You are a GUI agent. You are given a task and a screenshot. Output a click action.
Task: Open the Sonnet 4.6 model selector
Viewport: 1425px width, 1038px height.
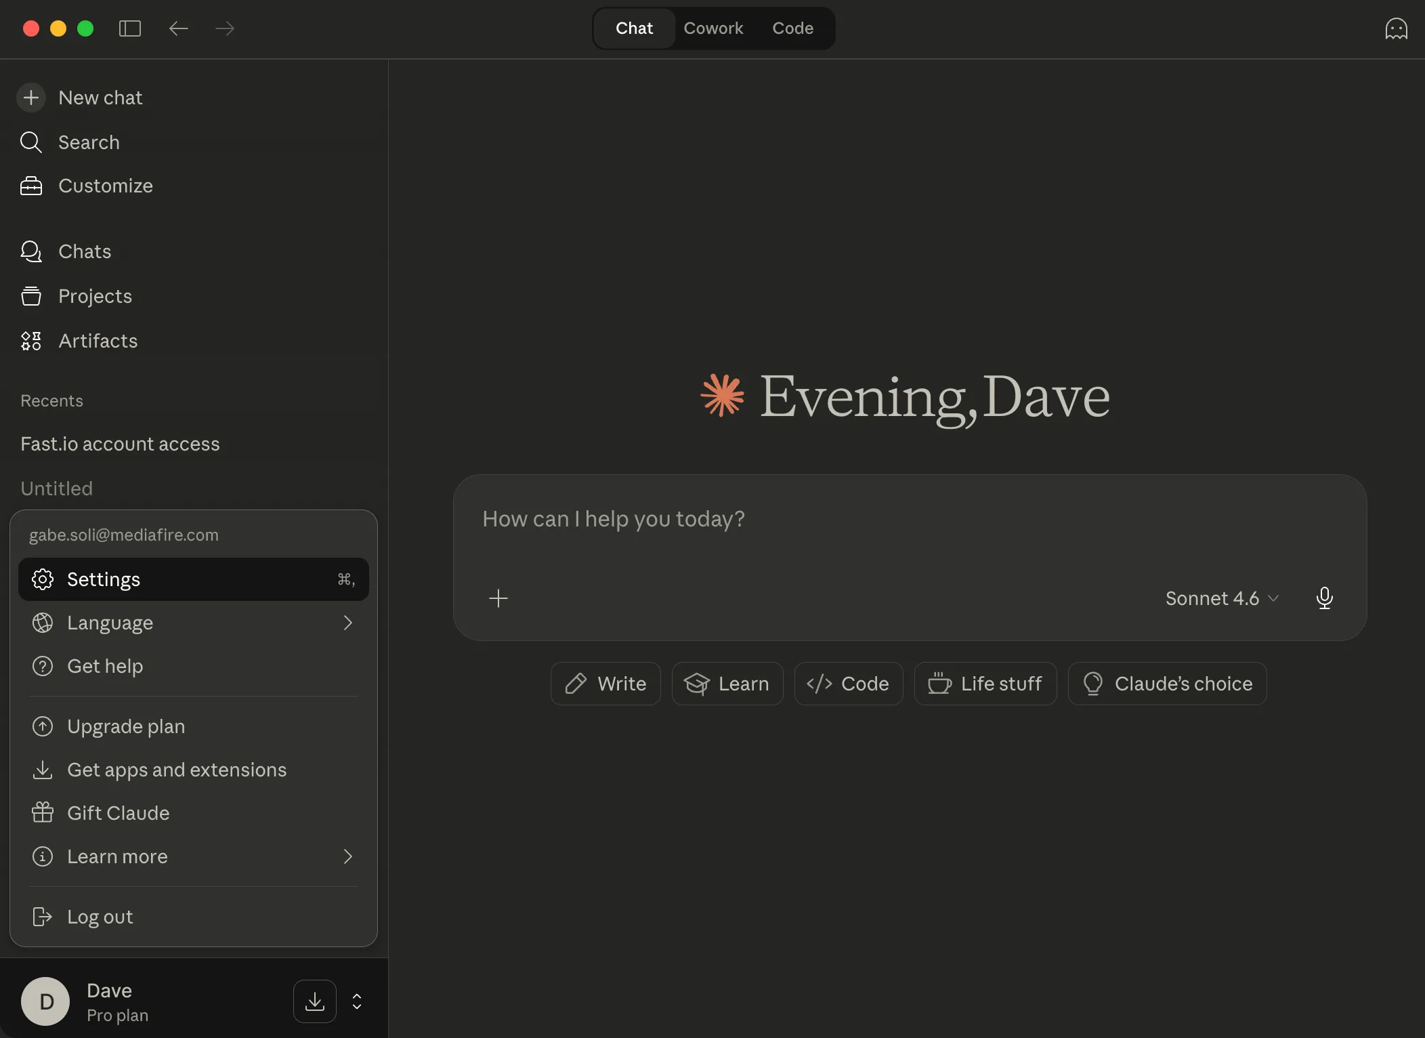coord(1219,598)
